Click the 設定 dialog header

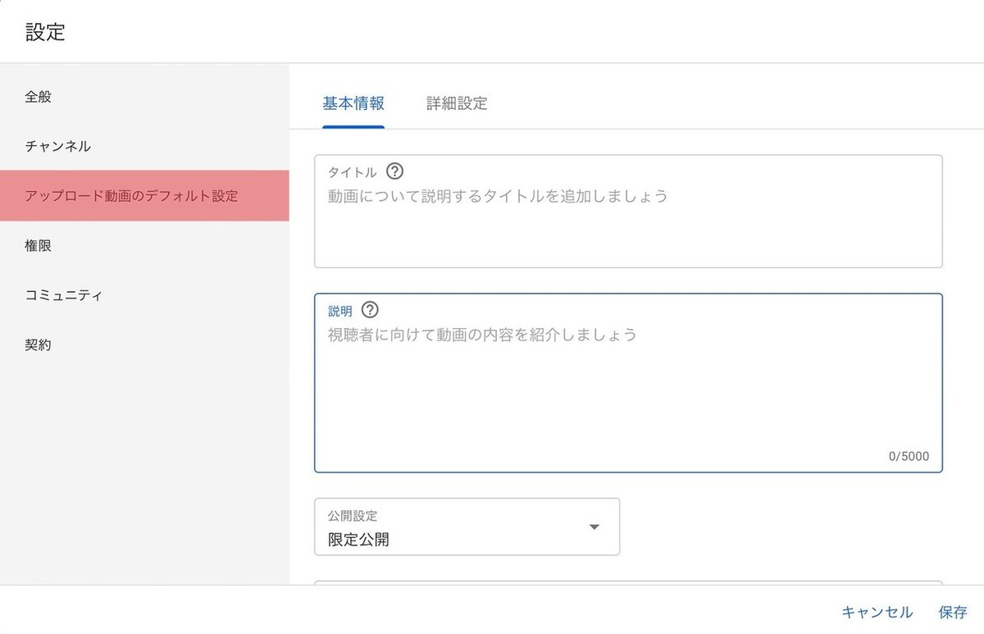[44, 32]
